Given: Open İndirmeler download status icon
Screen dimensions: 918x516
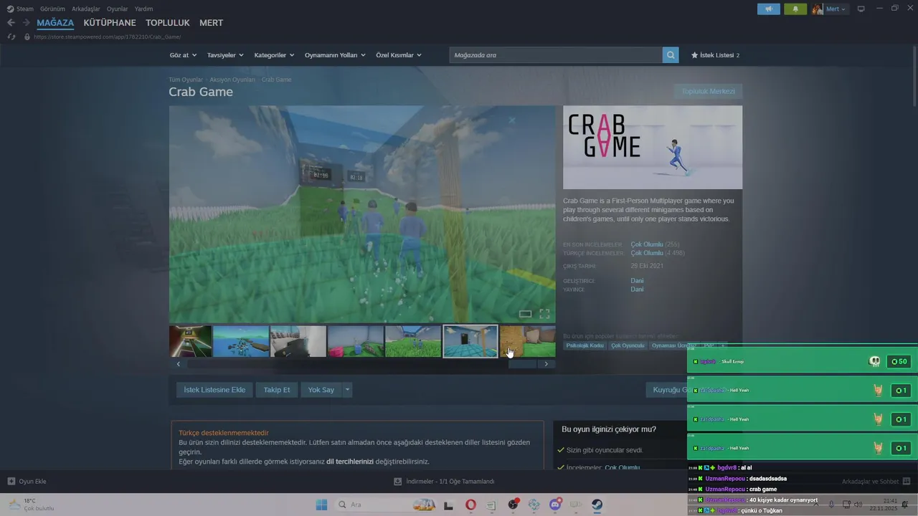Looking at the screenshot, I should tap(398, 482).
